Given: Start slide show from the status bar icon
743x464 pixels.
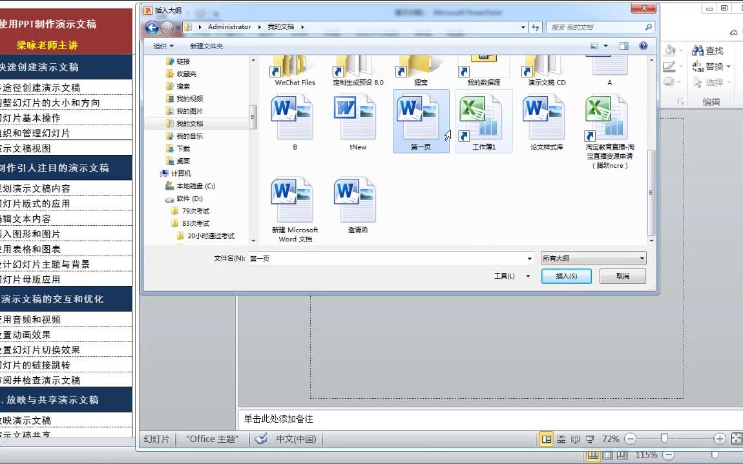Looking at the screenshot, I should tap(589, 438).
